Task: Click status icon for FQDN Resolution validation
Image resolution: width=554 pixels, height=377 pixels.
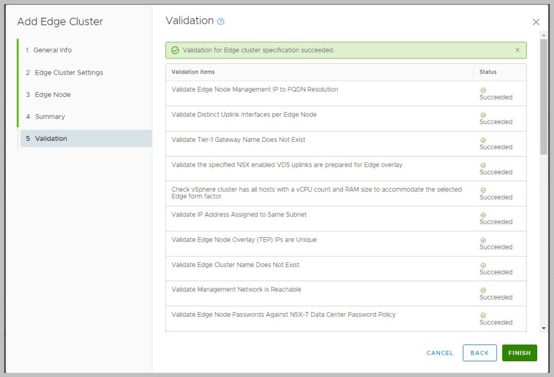Action: coord(483,90)
